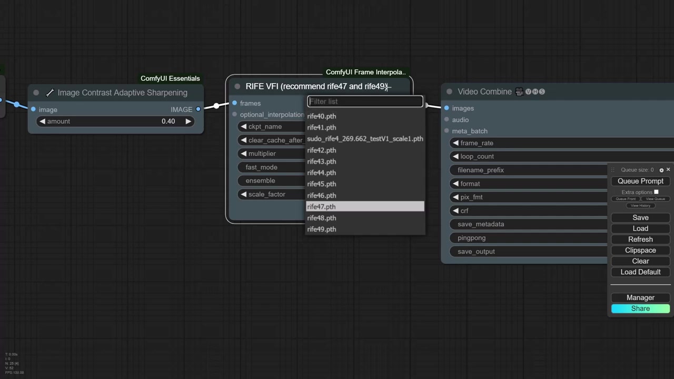The width and height of the screenshot is (674, 379).
Task: Click the Queue Prompt button
Action: (640, 181)
